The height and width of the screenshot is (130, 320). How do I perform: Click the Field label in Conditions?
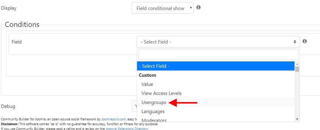click(x=17, y=42)
